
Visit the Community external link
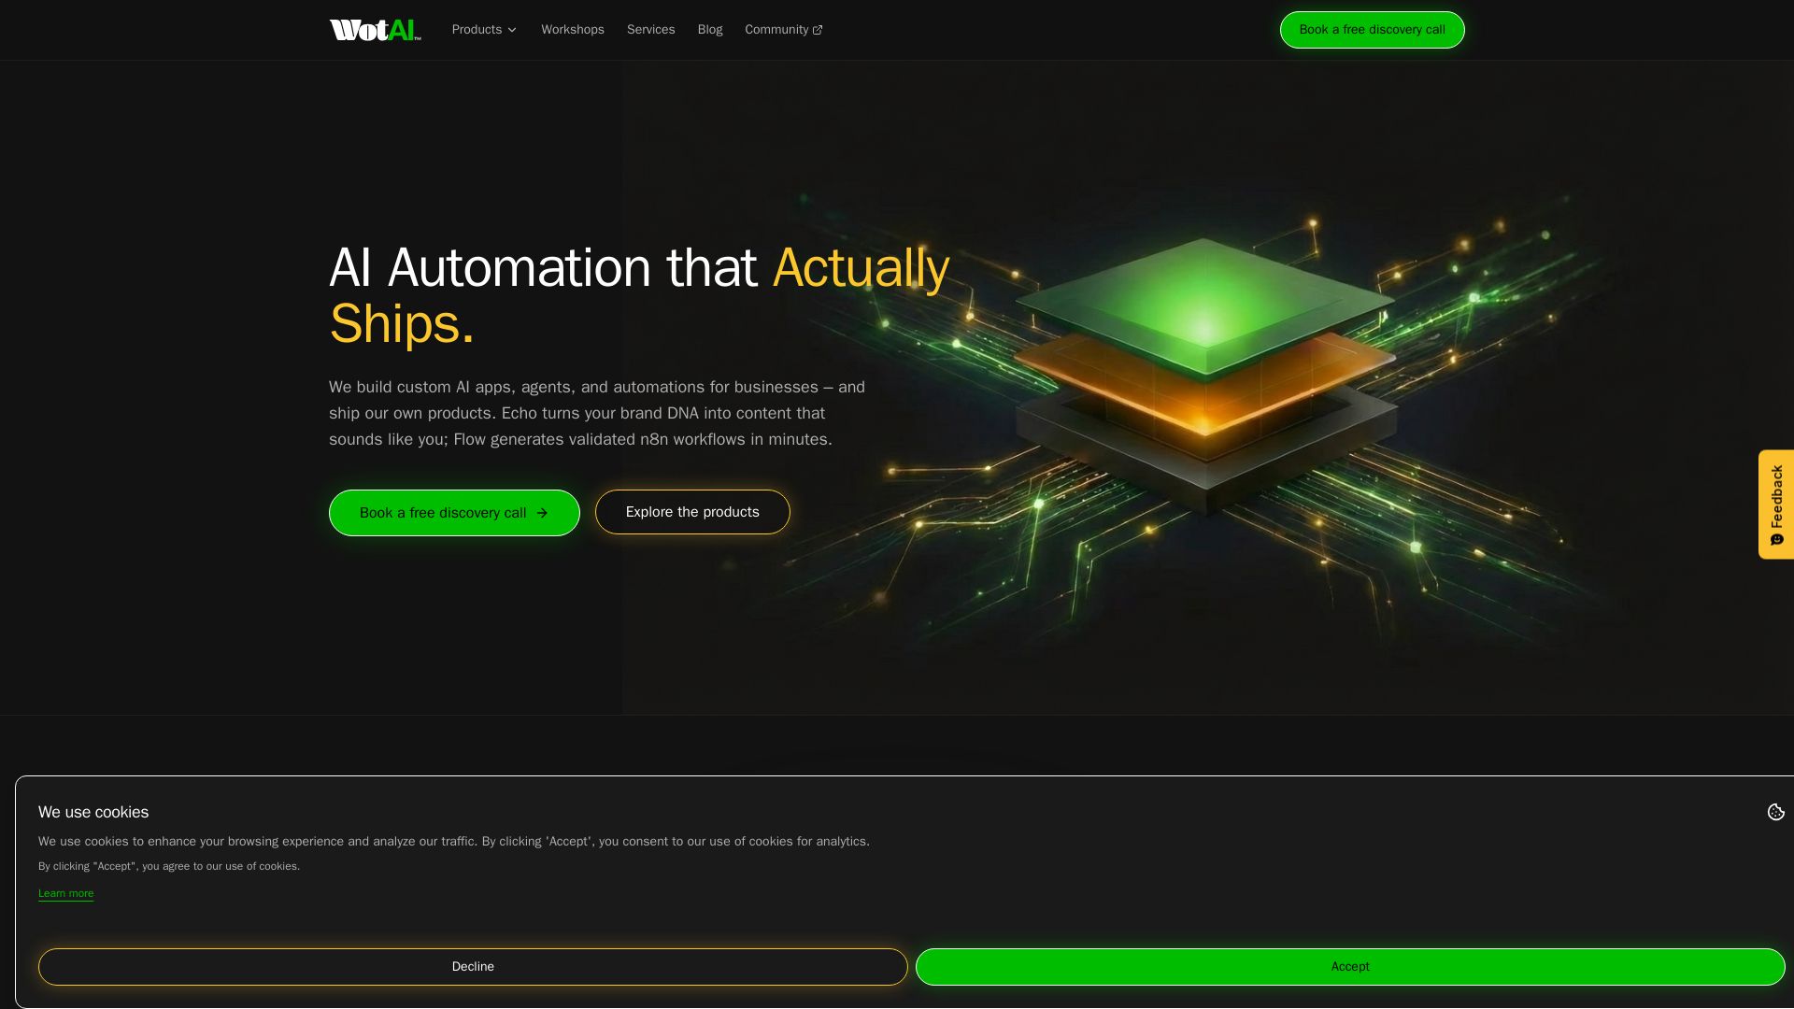click(x=784, y=30)
